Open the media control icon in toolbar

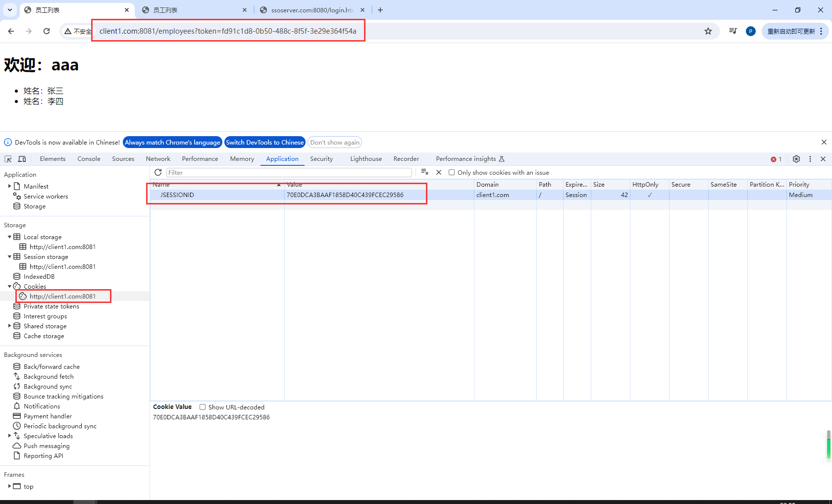(x=733, y=31)
